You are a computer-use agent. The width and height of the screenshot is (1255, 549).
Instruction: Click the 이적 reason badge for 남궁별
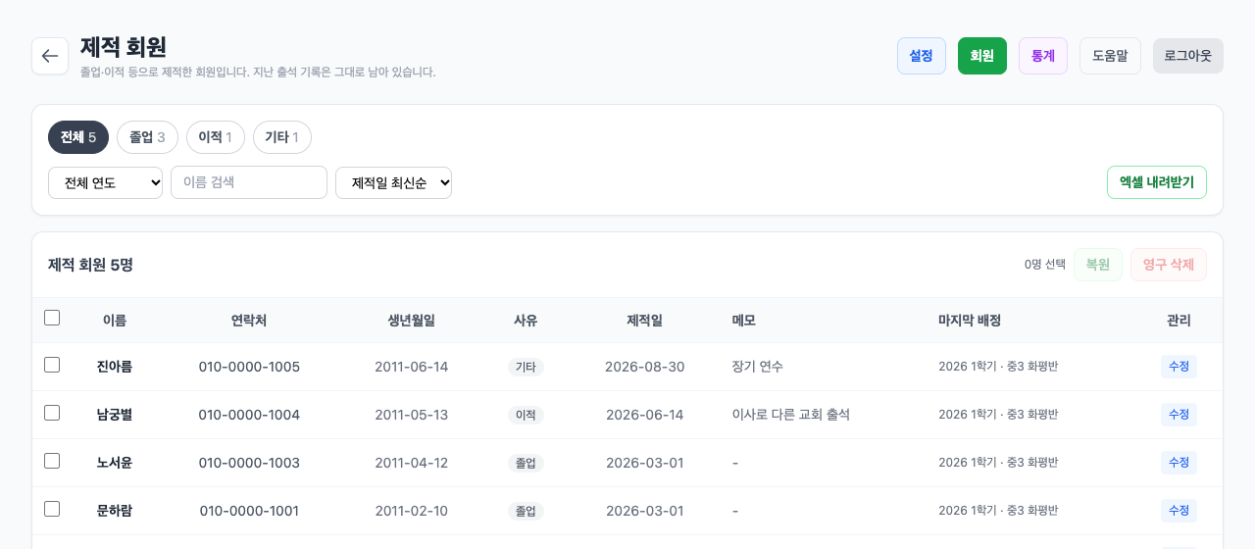(x=526, y=415)
